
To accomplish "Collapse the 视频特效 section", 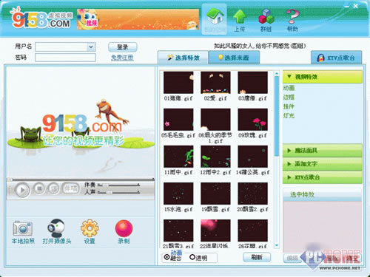I will (x=322, y=77).
